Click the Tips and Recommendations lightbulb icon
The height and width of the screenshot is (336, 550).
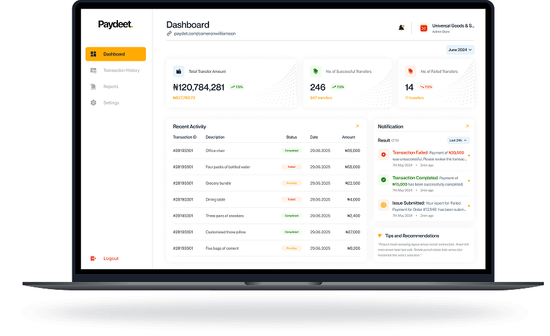pos(380,236)
